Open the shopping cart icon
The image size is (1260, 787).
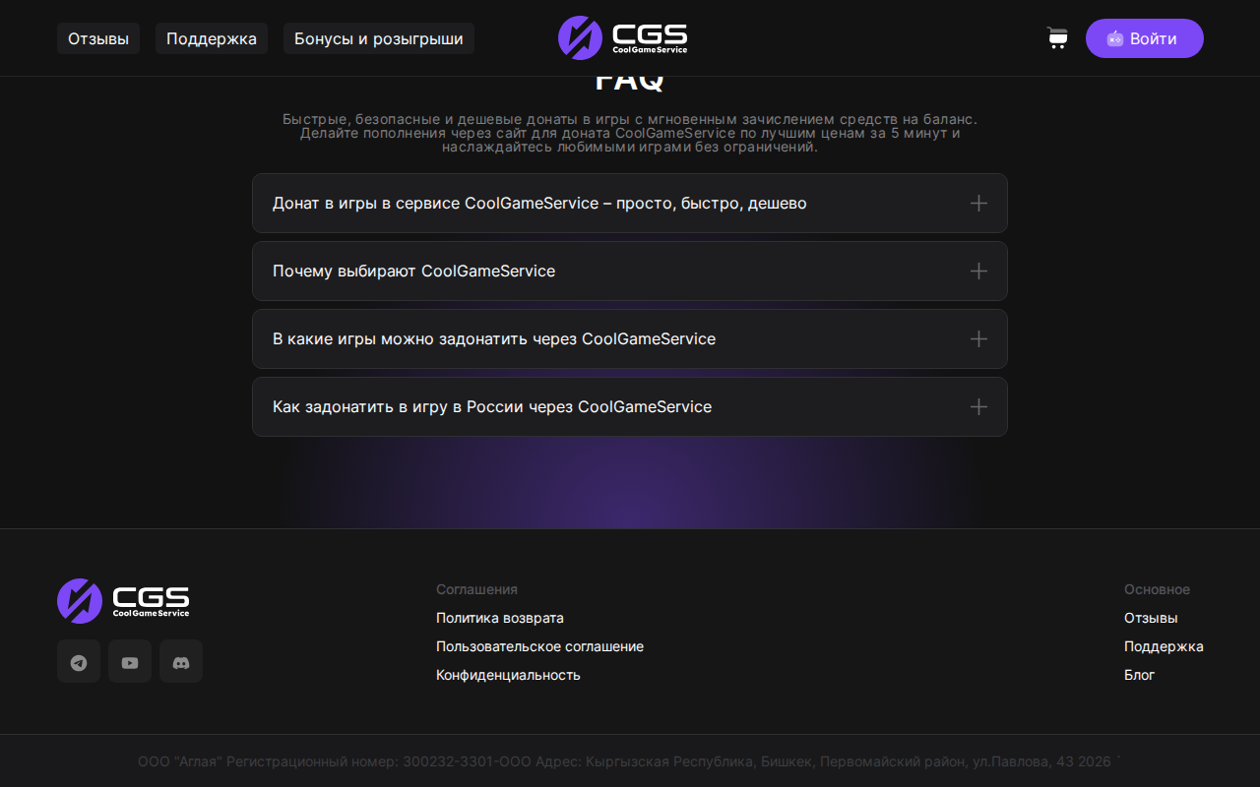1057,38
